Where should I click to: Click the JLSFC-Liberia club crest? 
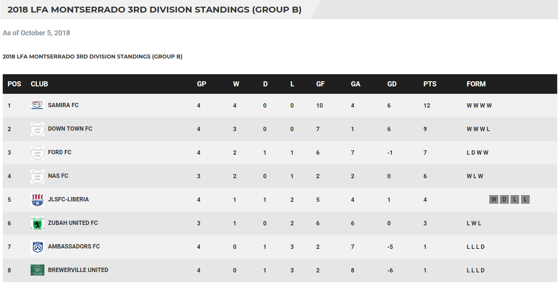point(37,200)
